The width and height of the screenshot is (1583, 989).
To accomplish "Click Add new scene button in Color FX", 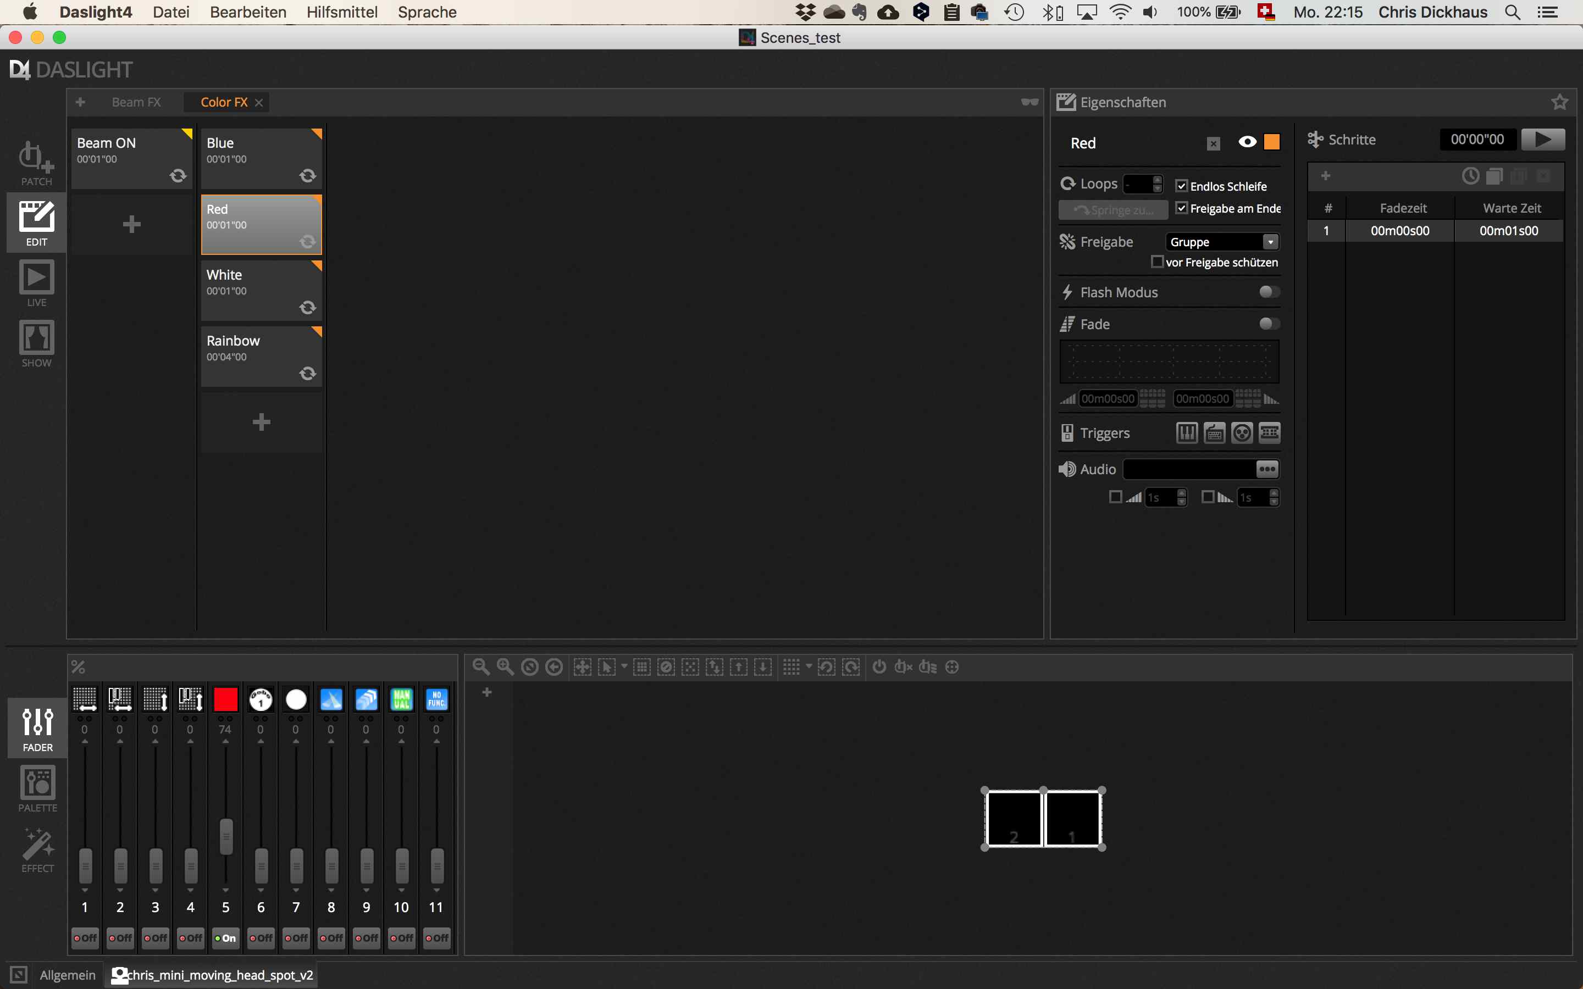I will click(x=261, y=421).
